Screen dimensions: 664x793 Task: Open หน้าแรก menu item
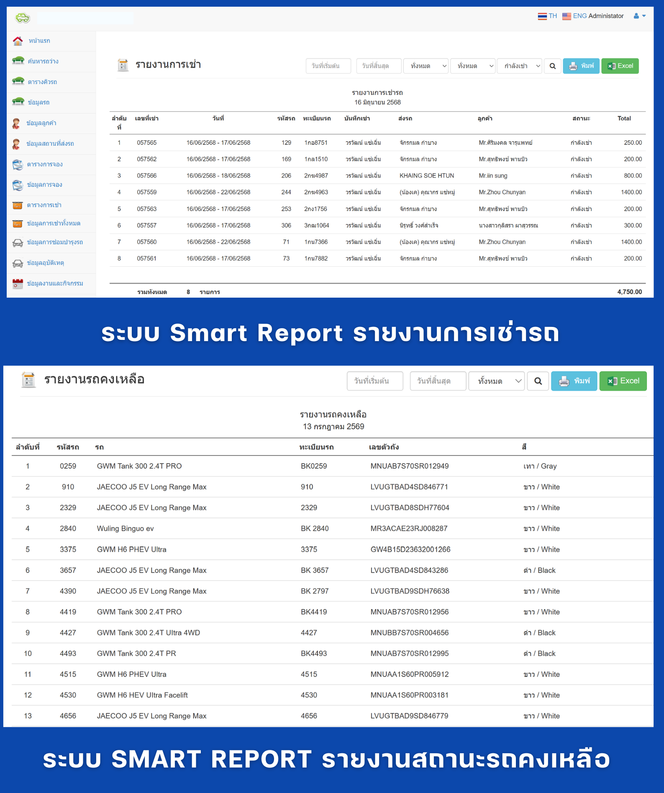click(39, 41)
